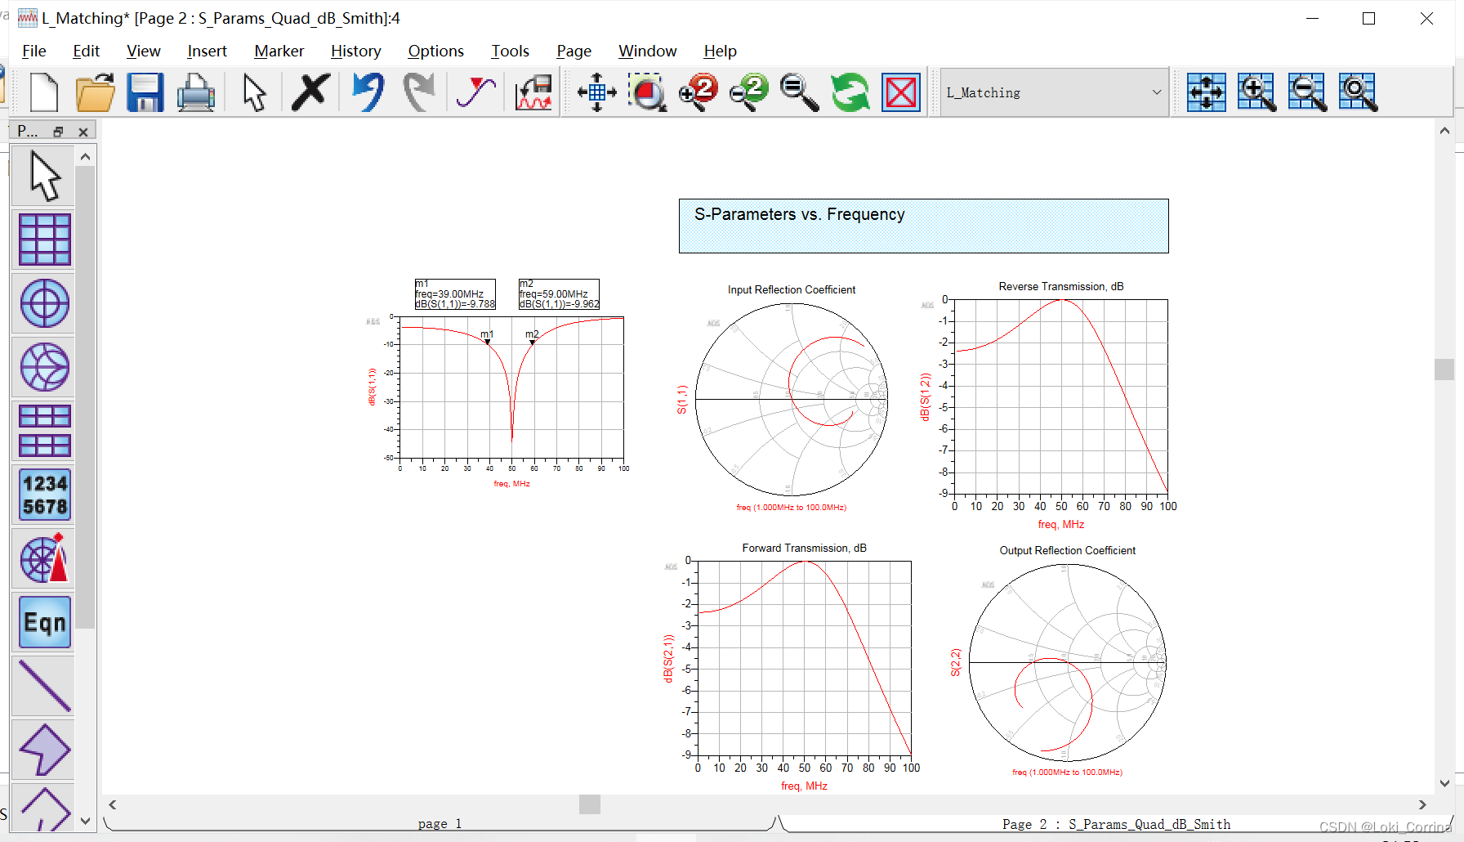Open the File menu
Screen dimensions: 1464x842
coord(33,51)
